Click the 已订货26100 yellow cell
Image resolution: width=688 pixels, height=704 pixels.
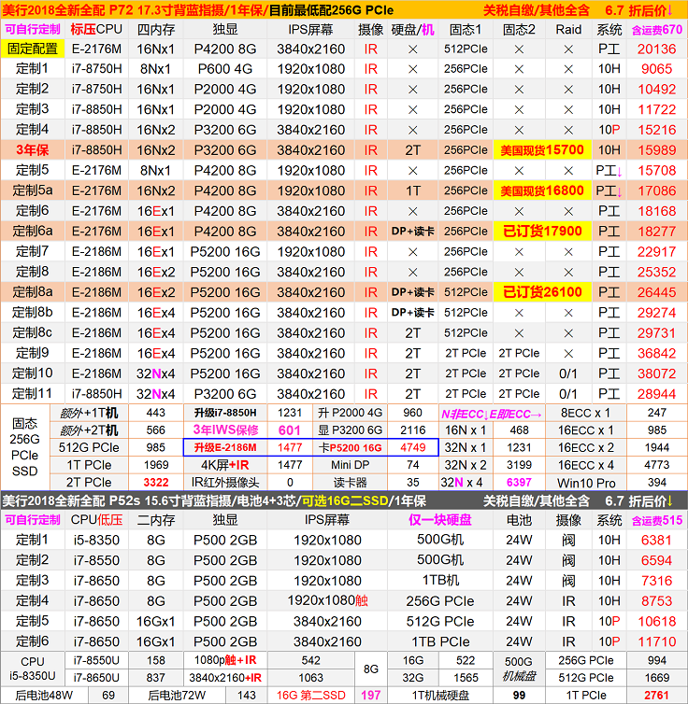pos(542,292)
